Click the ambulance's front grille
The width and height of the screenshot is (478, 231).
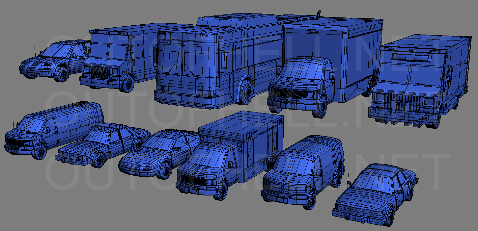click(191, 179)
